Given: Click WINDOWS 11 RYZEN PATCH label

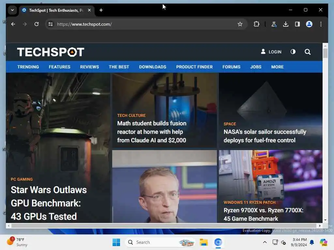Looking at the screenshot, I should coord(250,202).
